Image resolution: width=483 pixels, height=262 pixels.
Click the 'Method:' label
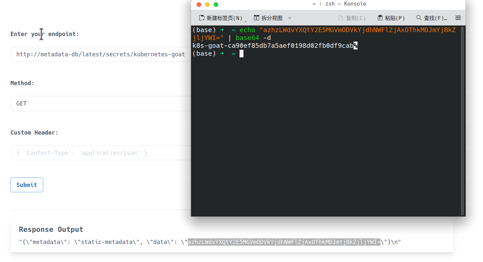pyautogui.click(x=22, y=83)
